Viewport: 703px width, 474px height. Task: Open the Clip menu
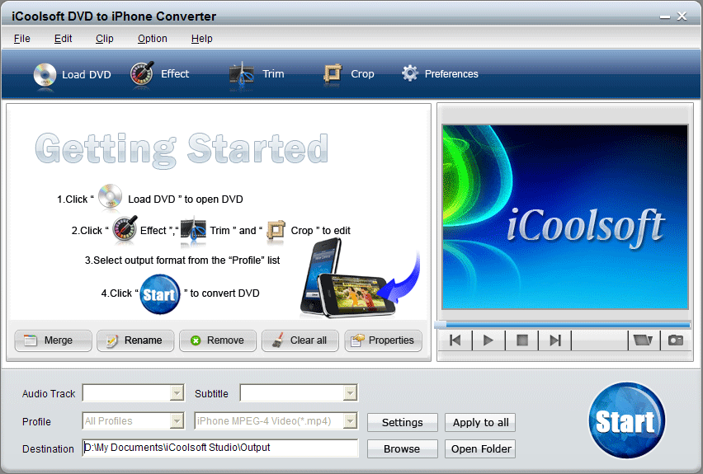pos(105,39)
